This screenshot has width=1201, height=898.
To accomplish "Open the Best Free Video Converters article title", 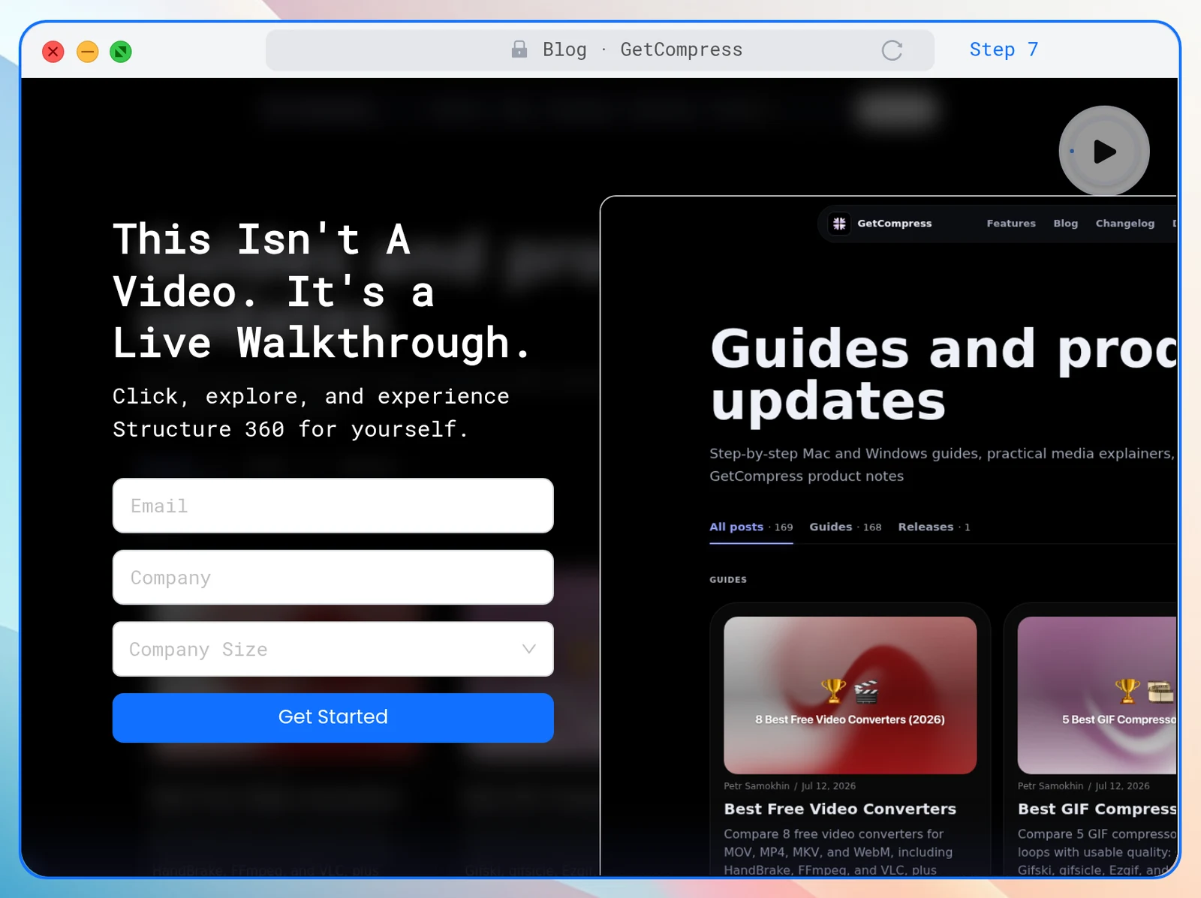I will (840, 809).
